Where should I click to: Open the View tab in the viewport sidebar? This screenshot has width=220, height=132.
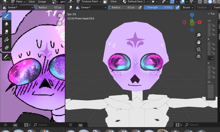tap(219, 36)
